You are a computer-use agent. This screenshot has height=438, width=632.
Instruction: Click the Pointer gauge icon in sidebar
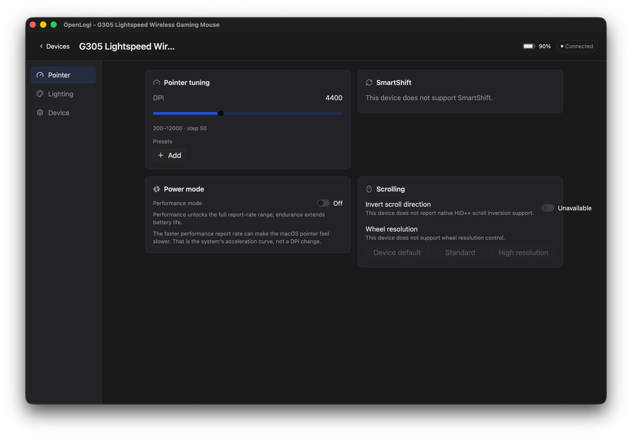[40, 75]
